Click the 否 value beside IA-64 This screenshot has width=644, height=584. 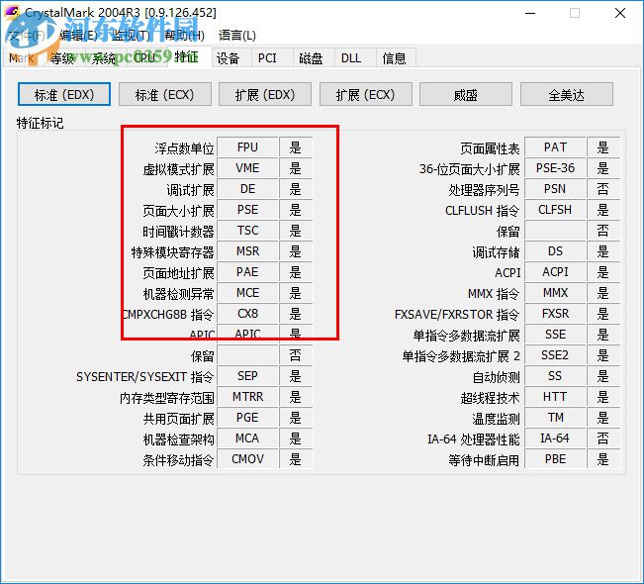(602, 438)
